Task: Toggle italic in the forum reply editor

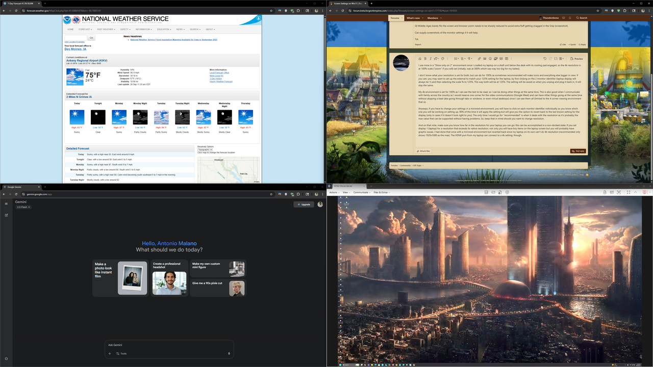Action: click(431, 59)
